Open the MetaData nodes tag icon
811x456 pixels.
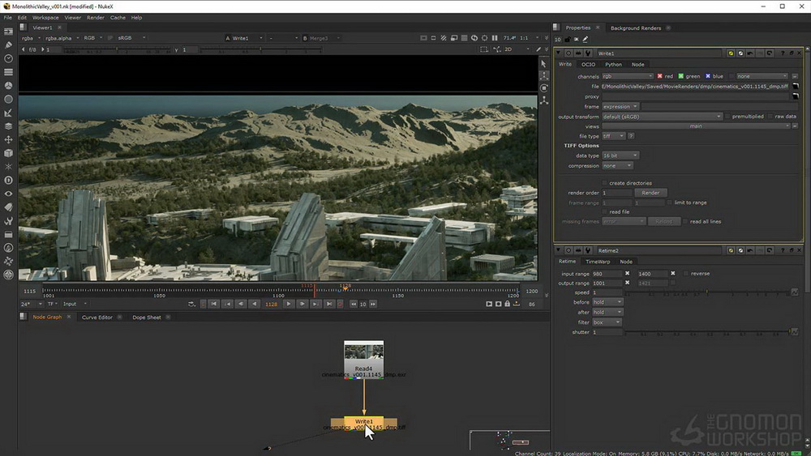8,207
